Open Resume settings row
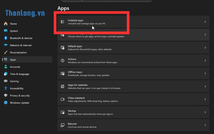The image size is (214, 134). coord(133,125)
